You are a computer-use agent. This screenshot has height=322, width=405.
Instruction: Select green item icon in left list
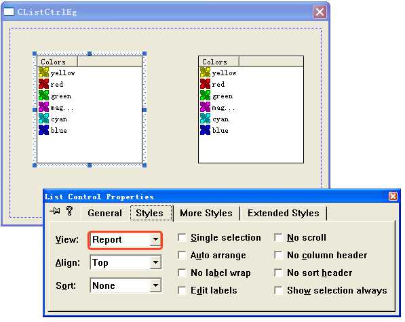(43, 96)
